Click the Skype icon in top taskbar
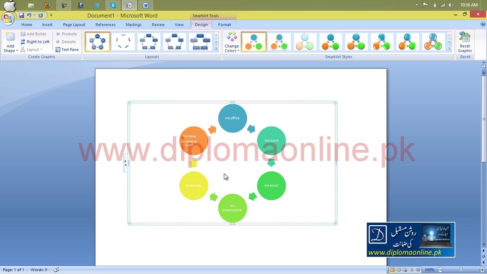Image resolution: width=487 pixels, height=274 pixels. pyautogui.click(x=113, y=5)
